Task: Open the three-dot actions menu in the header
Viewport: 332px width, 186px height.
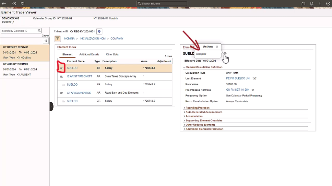Action: tap(319, 3)
